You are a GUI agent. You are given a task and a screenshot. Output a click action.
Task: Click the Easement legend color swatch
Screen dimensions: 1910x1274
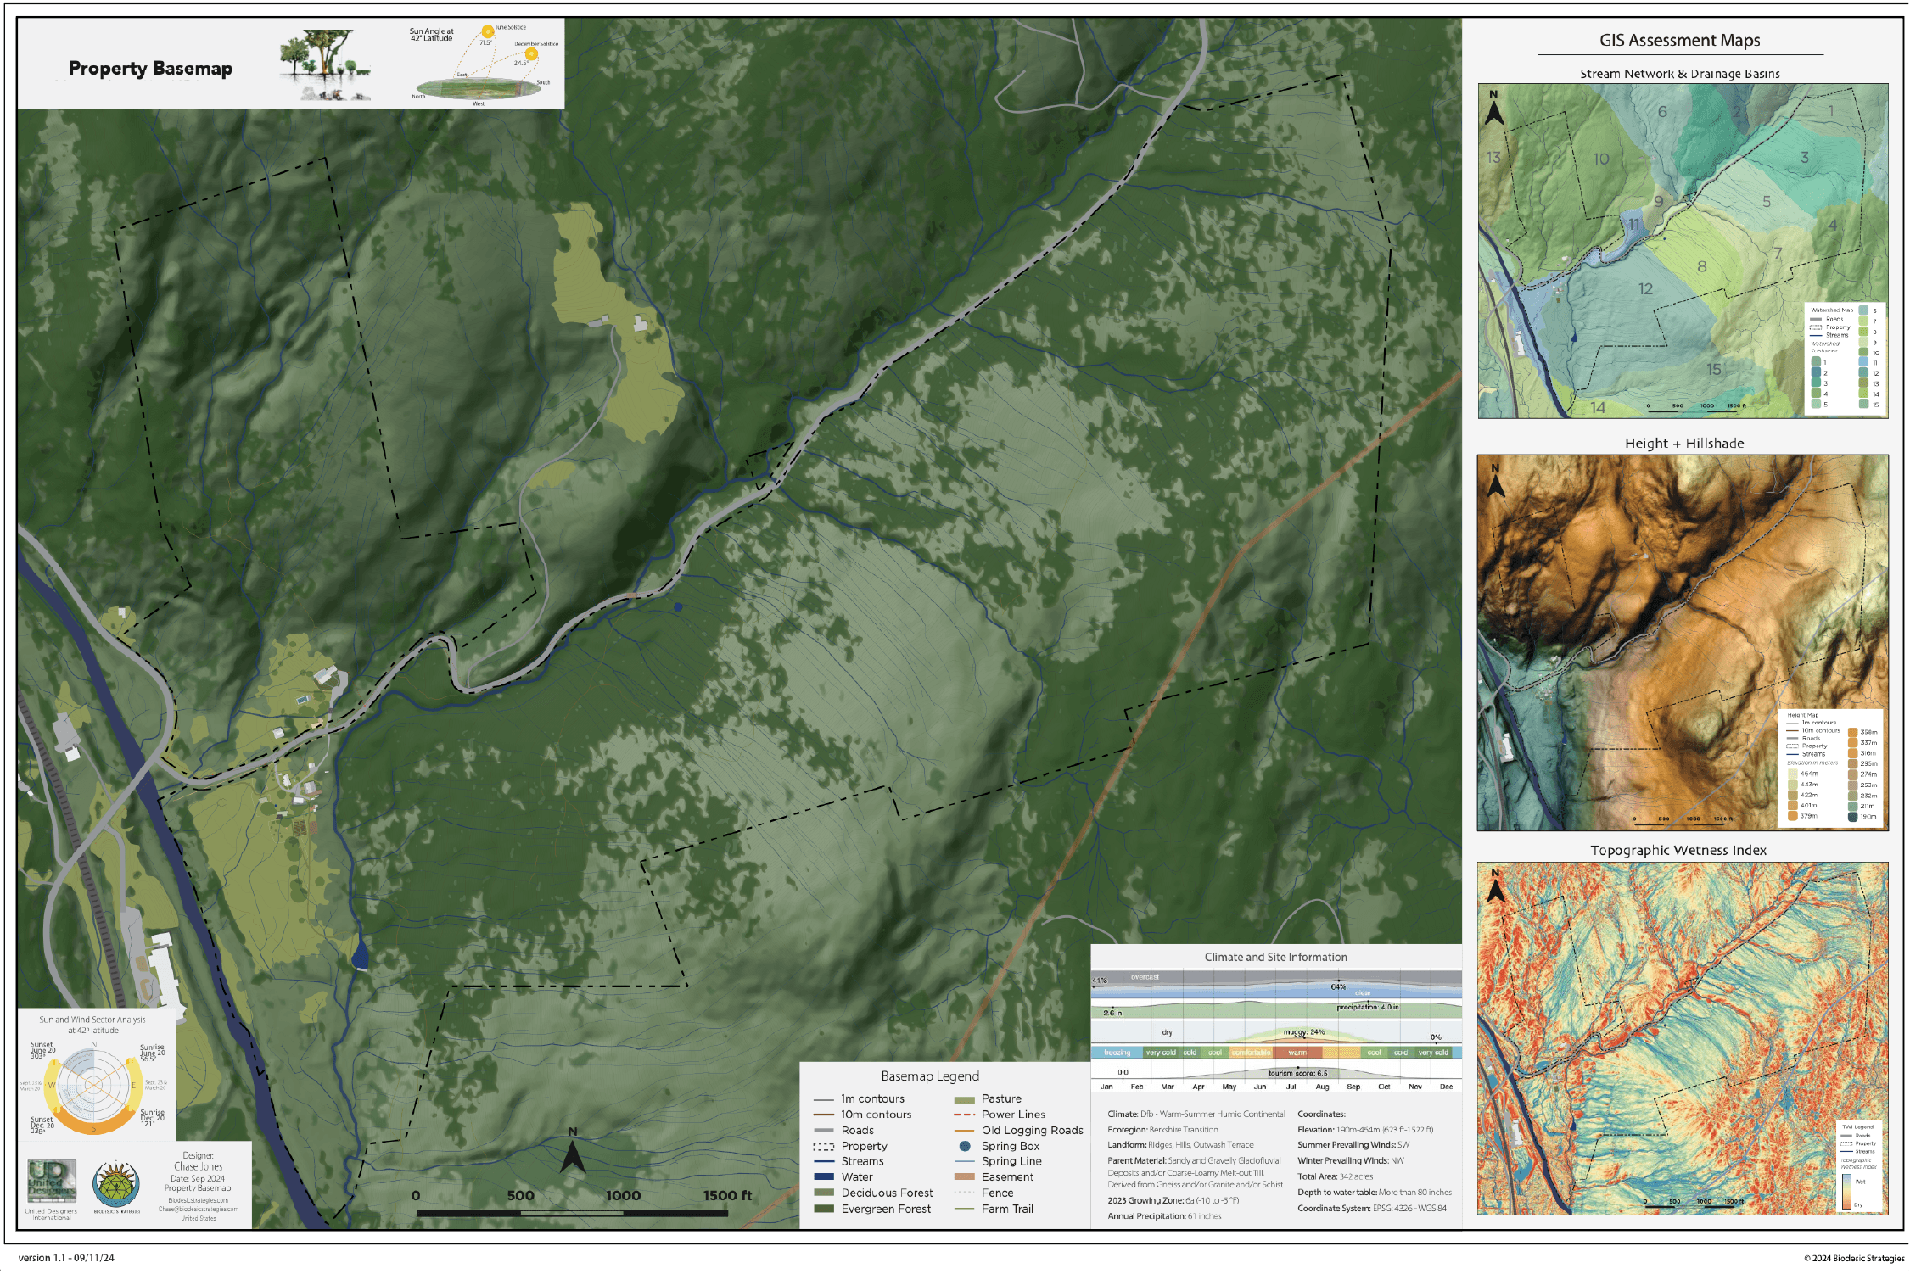click(x=965, y=1177)
